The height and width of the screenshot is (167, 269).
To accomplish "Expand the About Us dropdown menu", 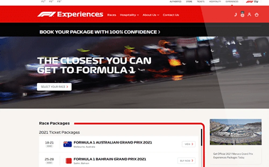I will point(151,15).
